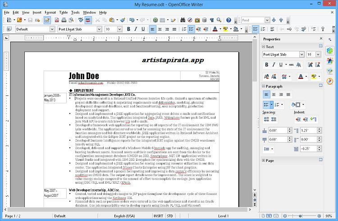This screenshot has width=338, height=221.
Task: Open sidebar font size dropdown
Action: click(x=318, y=54)
